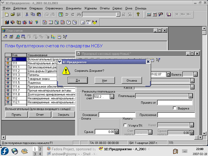Click the key icon toolbar button
Image resolution: width=208 pixels, height=156 pixels.
click(x=61, y=14)
